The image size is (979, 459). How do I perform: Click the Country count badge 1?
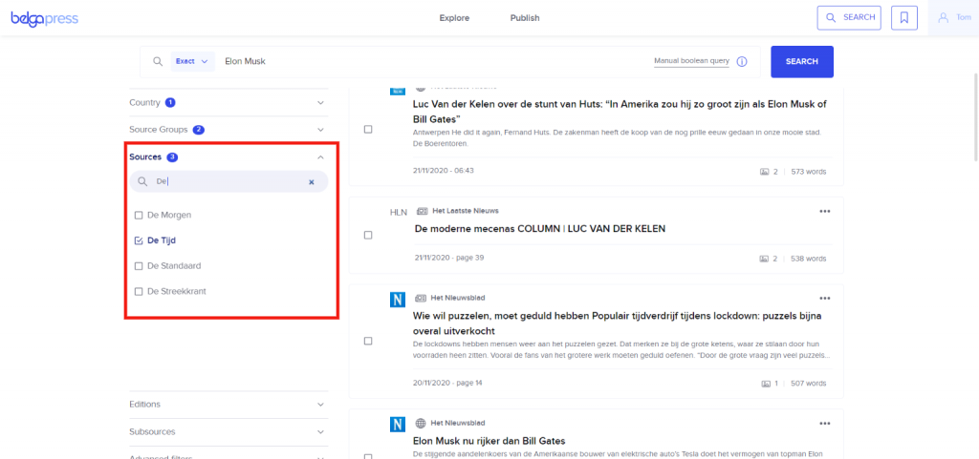point(170,102)
